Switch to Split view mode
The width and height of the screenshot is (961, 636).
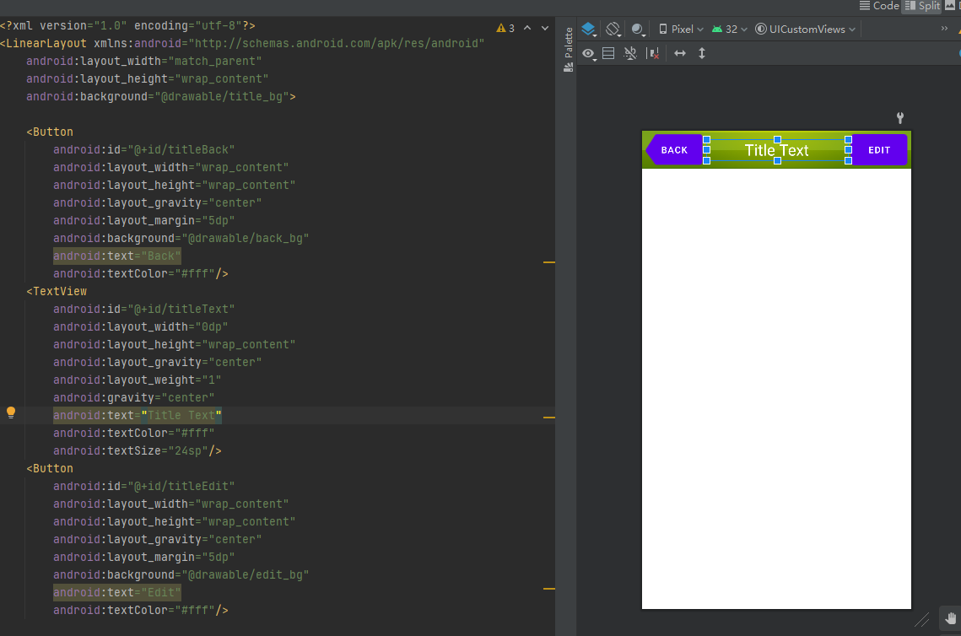(922, 6)
